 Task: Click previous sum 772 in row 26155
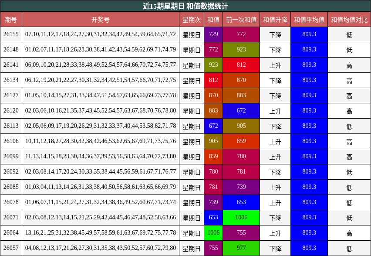click(x=241, y=34)
